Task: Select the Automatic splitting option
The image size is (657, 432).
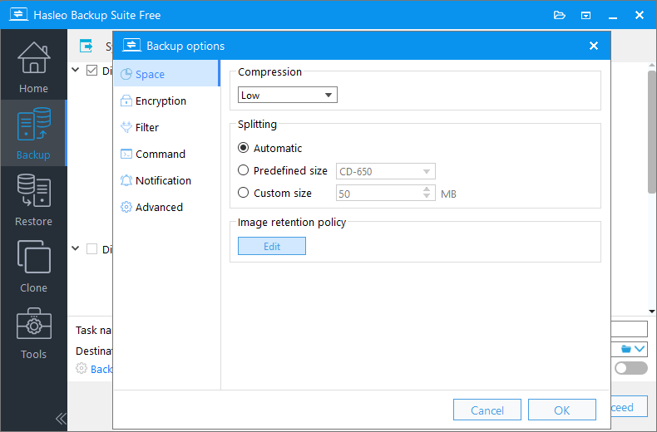Action: tap(244, 148)
